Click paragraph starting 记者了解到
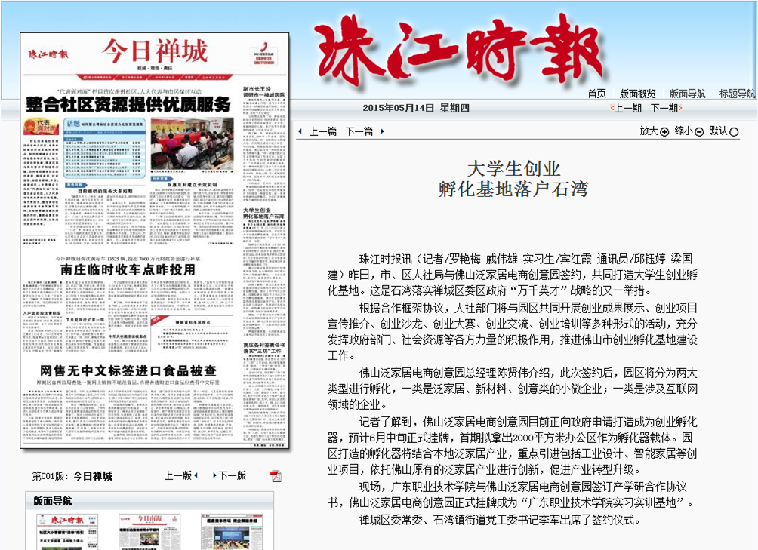This screenshot has height=550, width=758. click(513, 446)
